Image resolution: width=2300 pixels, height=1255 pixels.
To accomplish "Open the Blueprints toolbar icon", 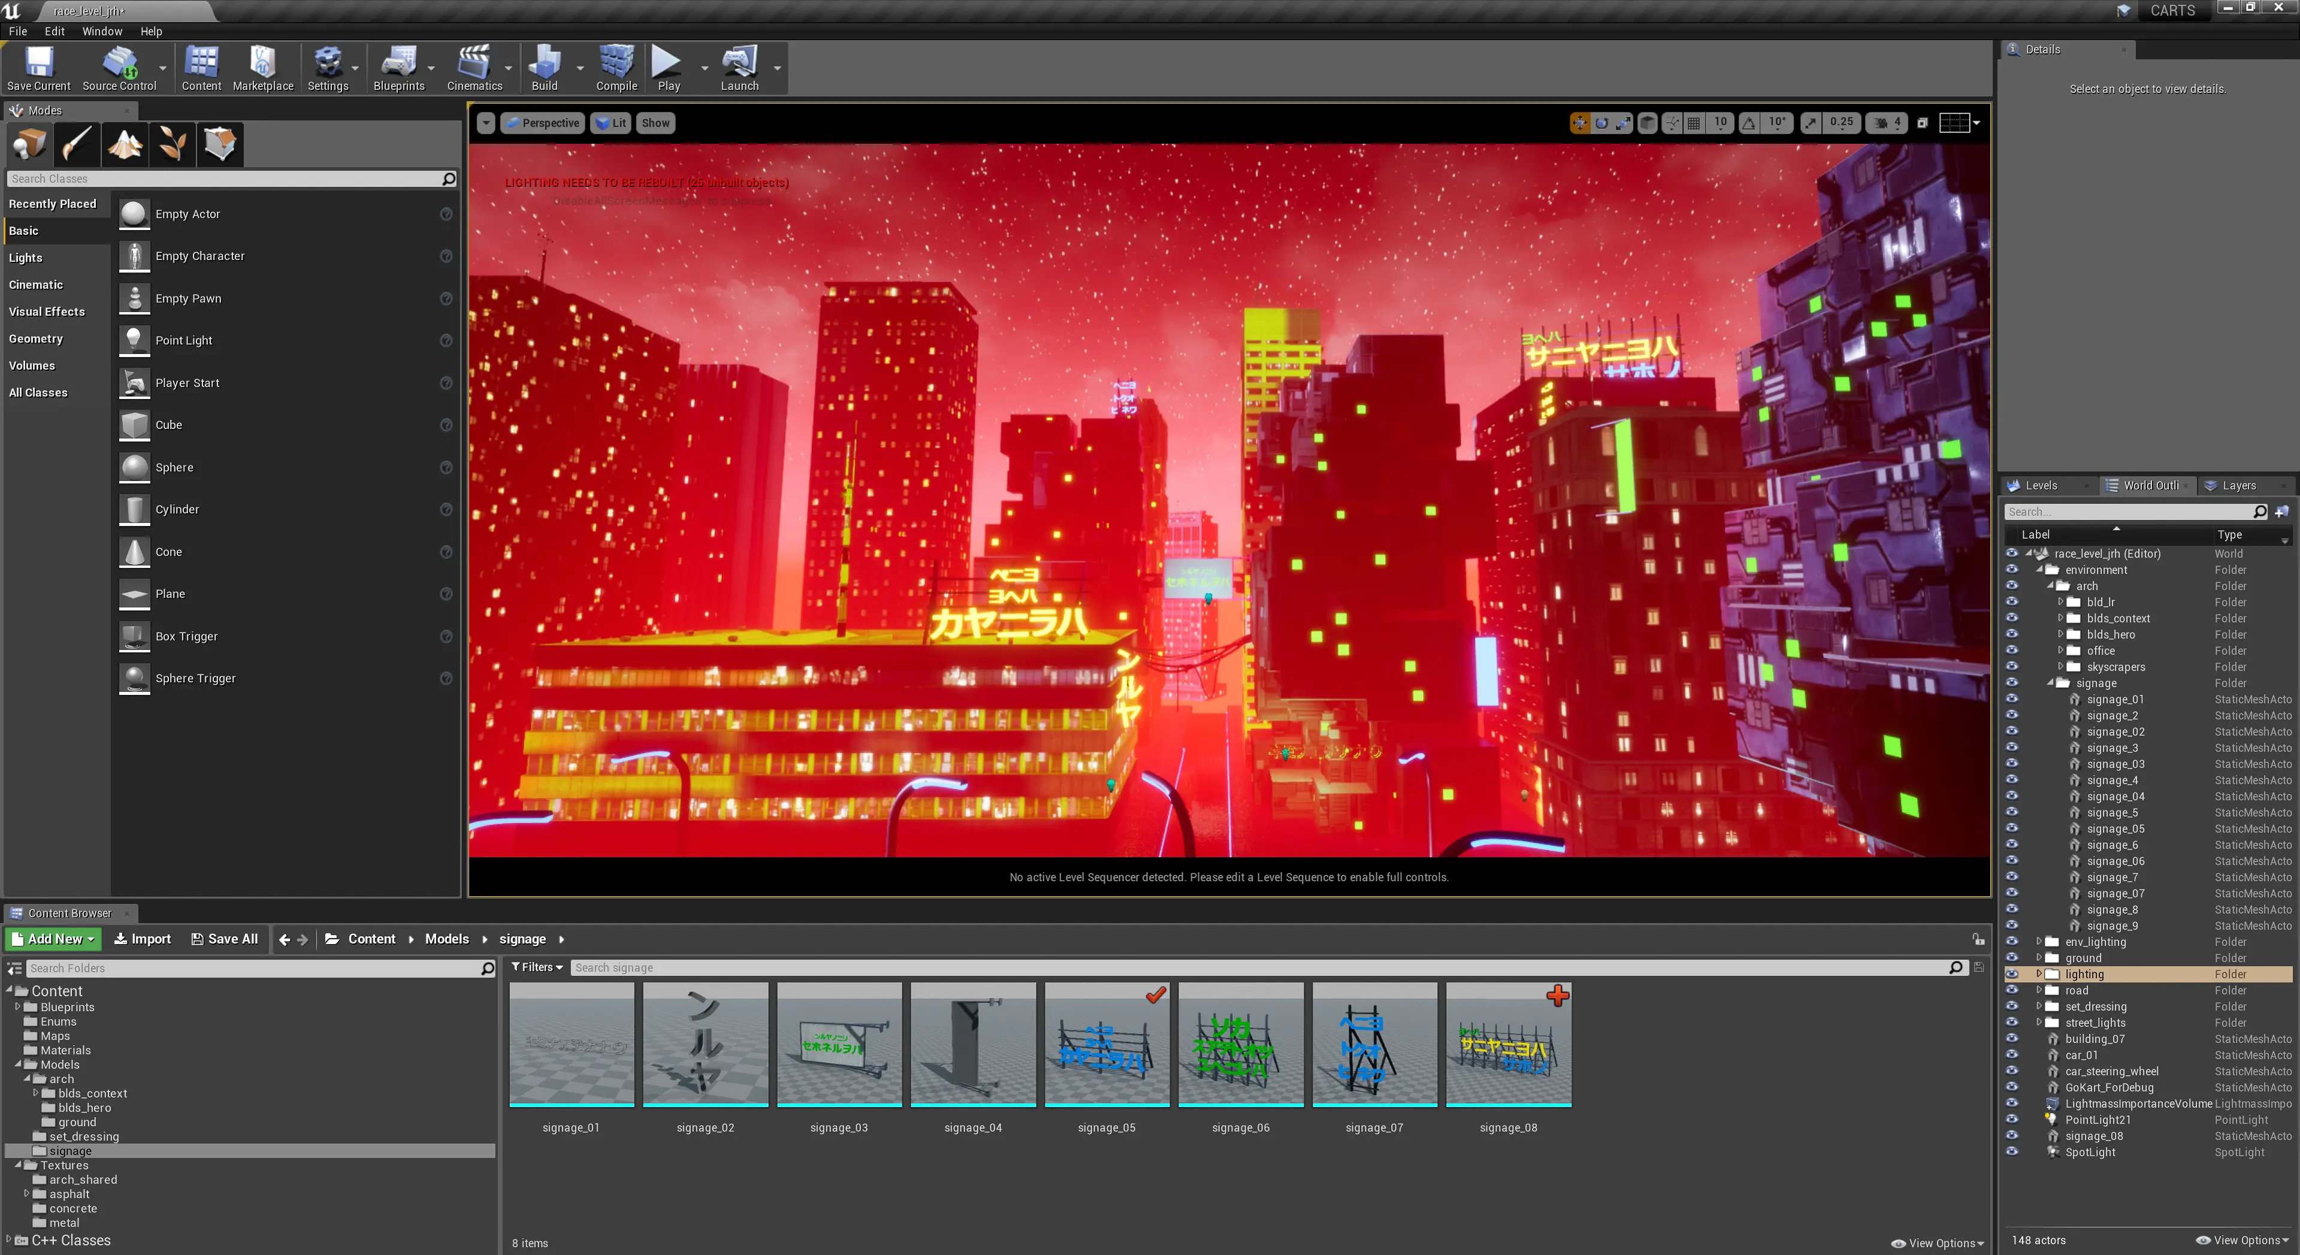I will tap(398, 68).
